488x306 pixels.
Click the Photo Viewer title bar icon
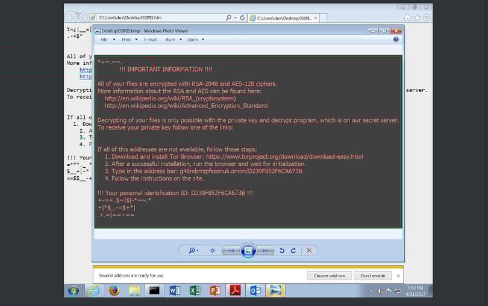point(98,31)
